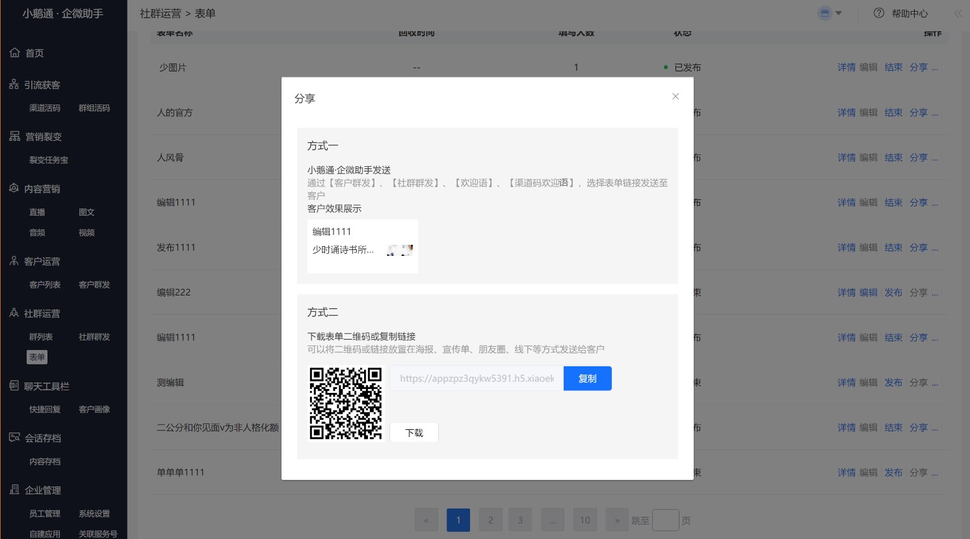Click the 营销裂变 section icon
970x539 pixels.
(14, 136)
